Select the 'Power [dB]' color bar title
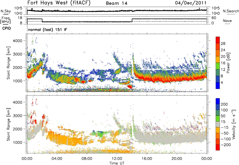The image size is (239, 165). point(228,63)
